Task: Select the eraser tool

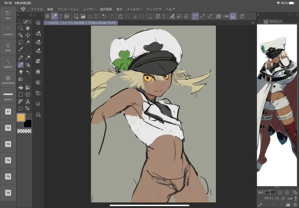Action: click(21, 72)
